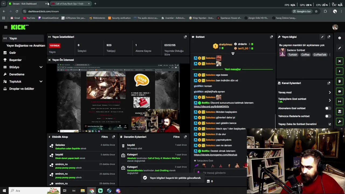345x194 pixels.
Task: Toggle the channel actions icon in the right rail
Action: coord(340,112)
